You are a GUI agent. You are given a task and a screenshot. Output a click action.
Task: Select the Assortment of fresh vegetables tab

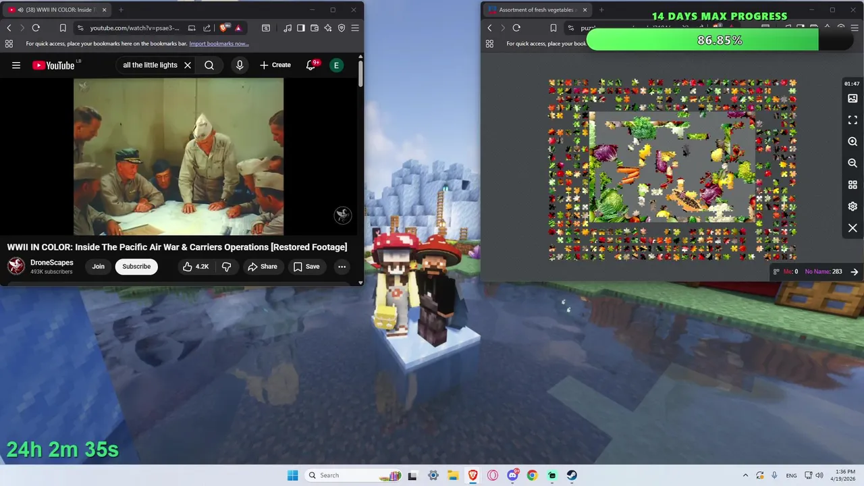click(537, 10)
